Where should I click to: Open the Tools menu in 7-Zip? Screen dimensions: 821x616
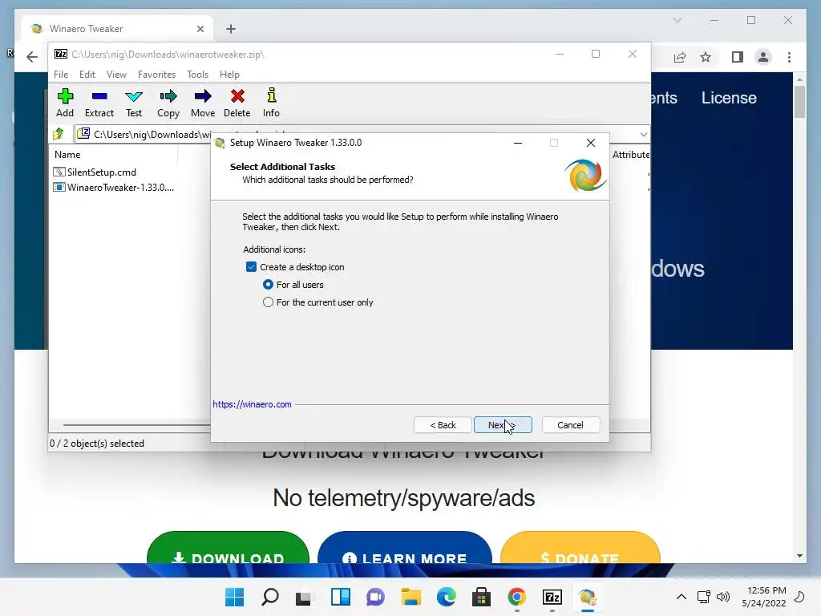tap(197, 75)
